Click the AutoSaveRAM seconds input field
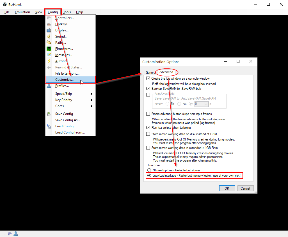The width and height of the screenshot is (288, 237). (199, 104)
